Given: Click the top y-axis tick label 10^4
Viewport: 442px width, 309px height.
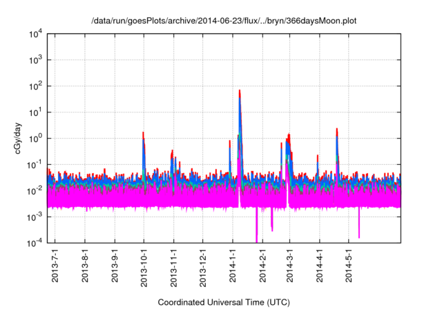Looking at the screenshot, I should tap(35, 34).
